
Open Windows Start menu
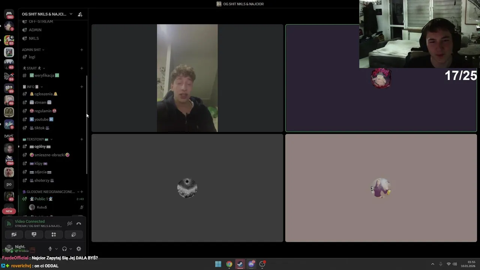[218, 264]
